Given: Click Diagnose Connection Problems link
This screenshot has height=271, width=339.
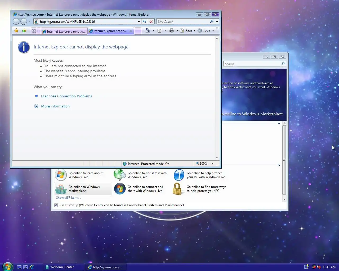Looking at the screenshot, I should click(x=66, y=96).
